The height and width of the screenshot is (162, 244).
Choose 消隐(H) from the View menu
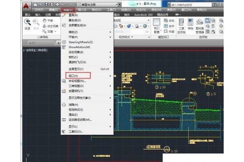pos(87,104)
